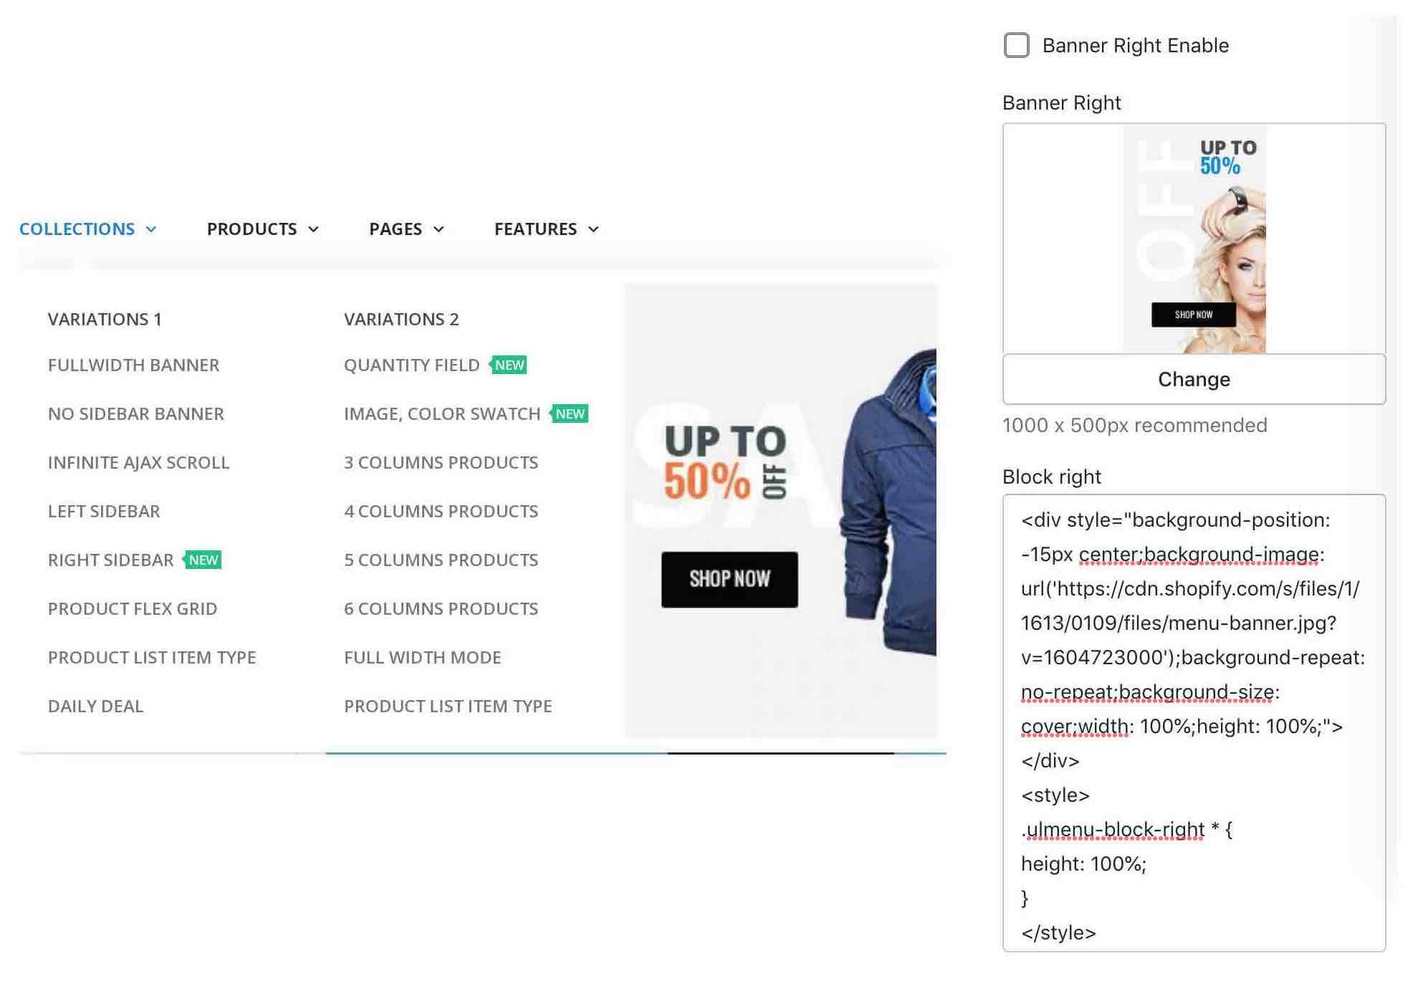
Task: Open Product Flex Grid link
Action: click(x=133, y=608)
